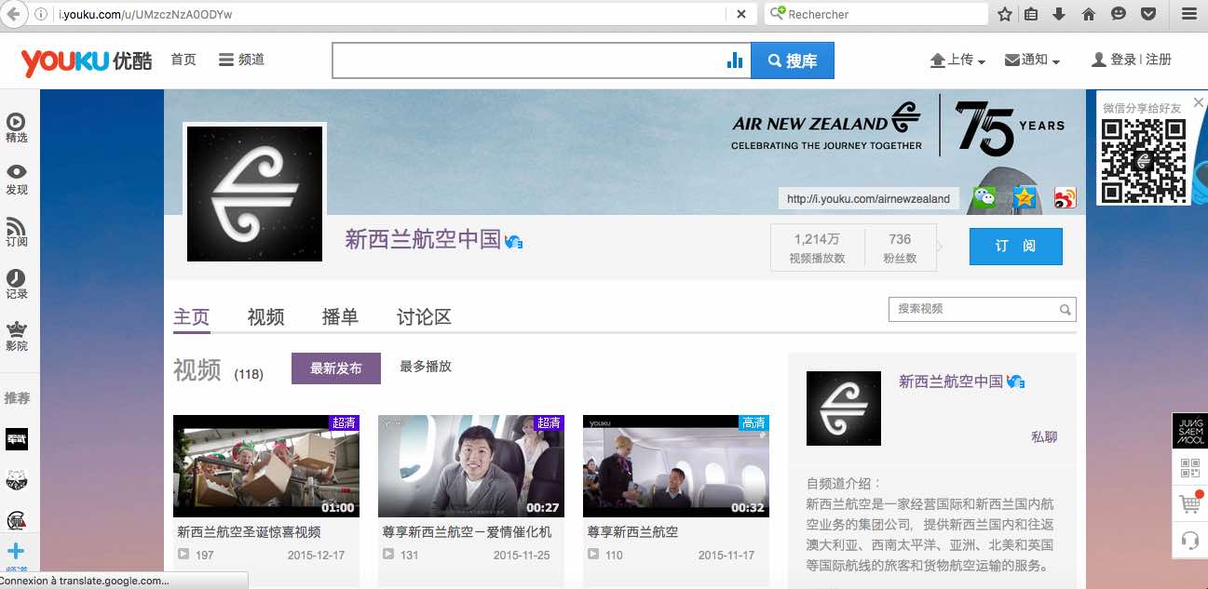This screenshot has height=589, width=1208.
Task: Open video title 新西兰航空圣诞惊喜视频
Action: click(249, 532)
